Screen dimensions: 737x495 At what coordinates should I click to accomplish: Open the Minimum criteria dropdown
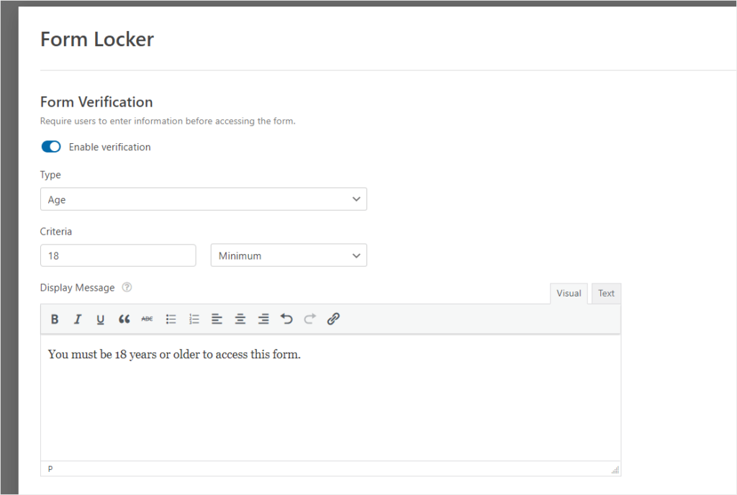(288, 255)
